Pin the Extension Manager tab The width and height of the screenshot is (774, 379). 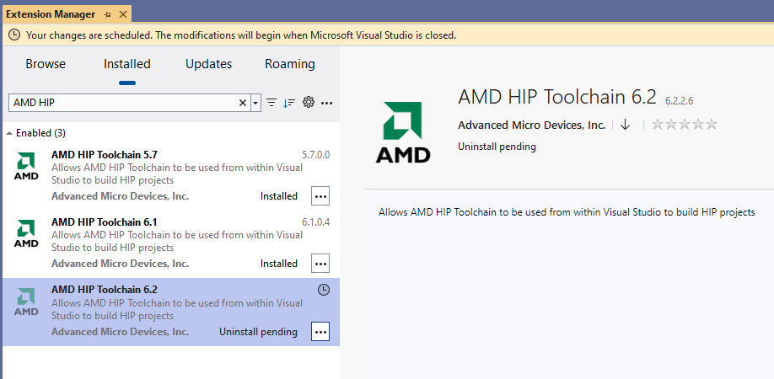click(107, 15)
